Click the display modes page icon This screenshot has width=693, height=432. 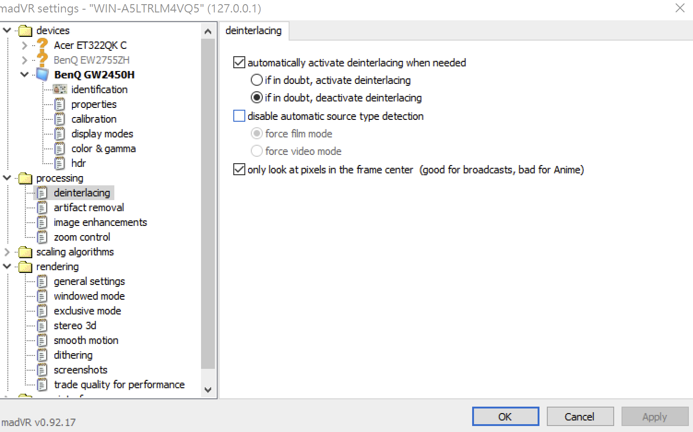click(x=59, y=134)
